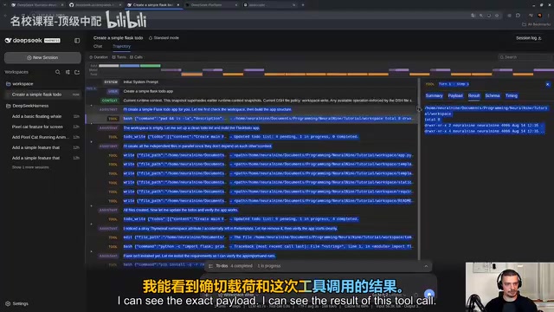Select the Turns view option
Screen dimensions: 554x312
tap(119, 57)
